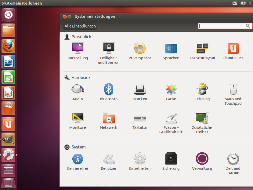Open Tastaturlayout keyboard layout settings
This screenshot has height=190, width=253.
pyautogui.click(x=202, y=51)
